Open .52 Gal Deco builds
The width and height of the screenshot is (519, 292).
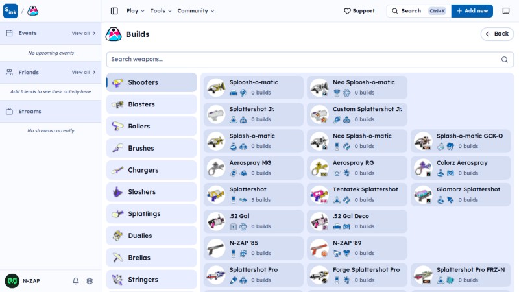[x=357, y=221]
